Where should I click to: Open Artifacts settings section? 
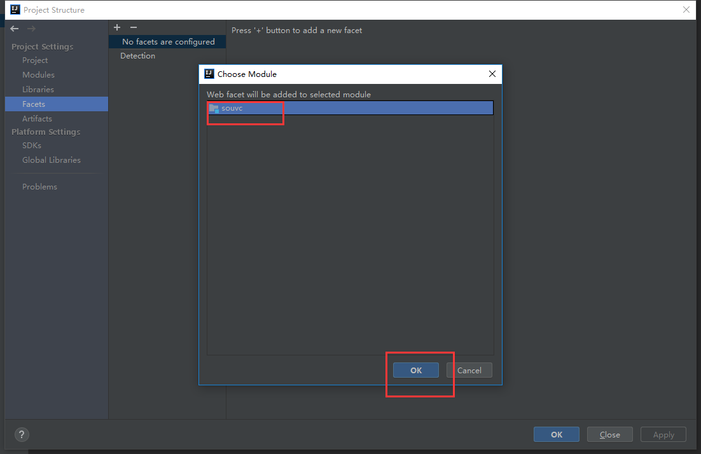pyautogui.click(x=37, y=118)
